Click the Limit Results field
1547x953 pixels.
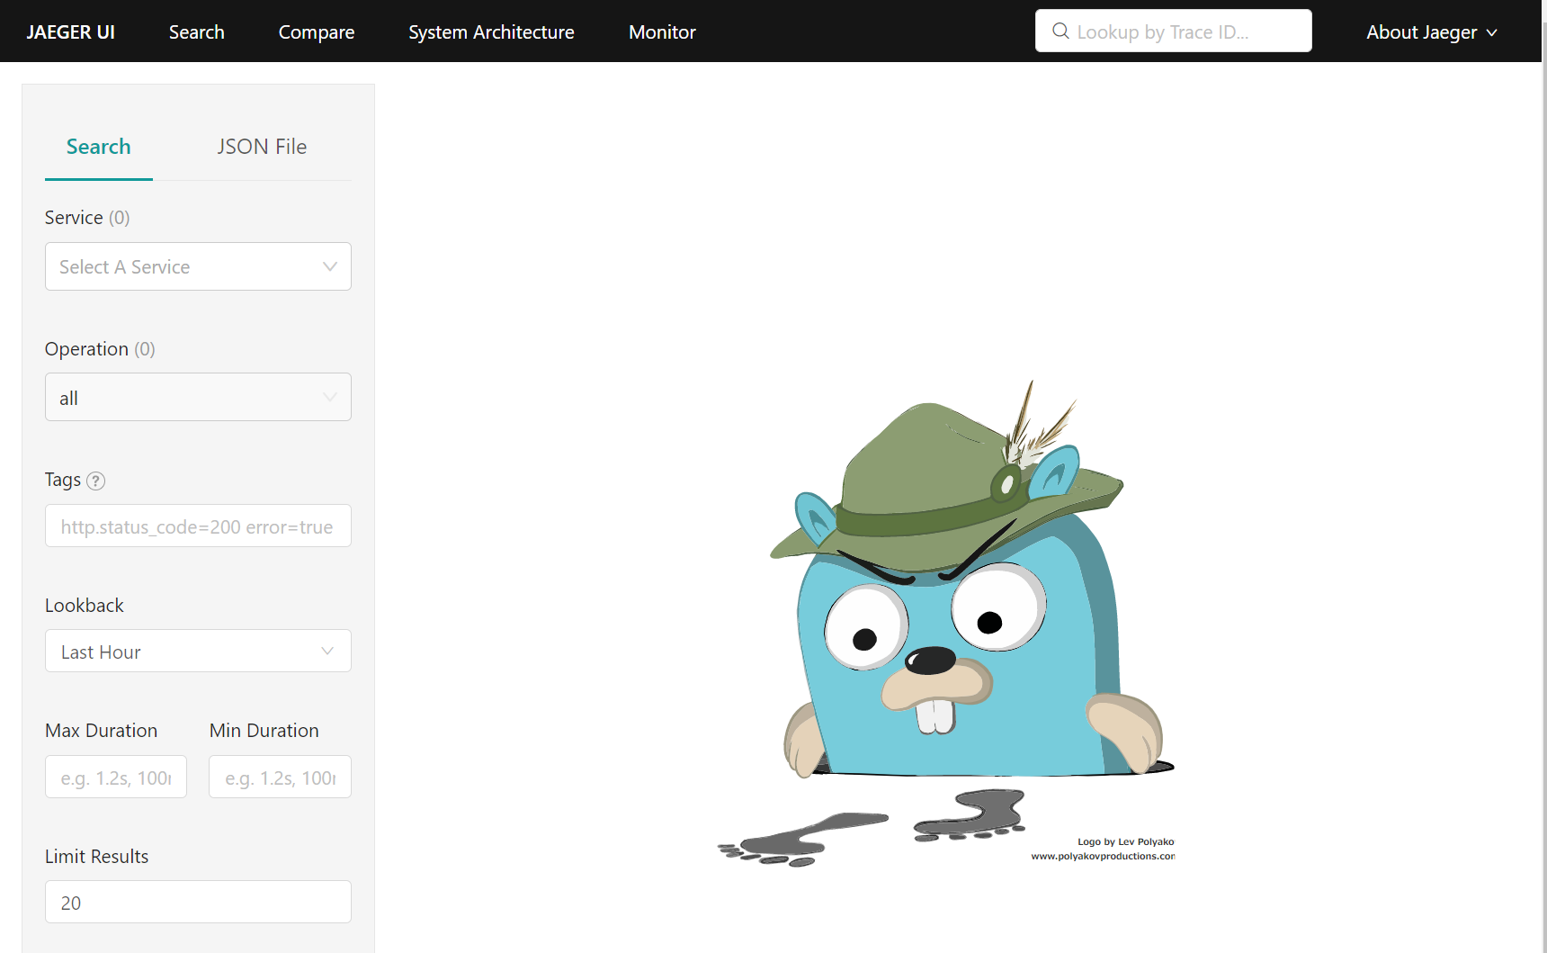(198, 903)
